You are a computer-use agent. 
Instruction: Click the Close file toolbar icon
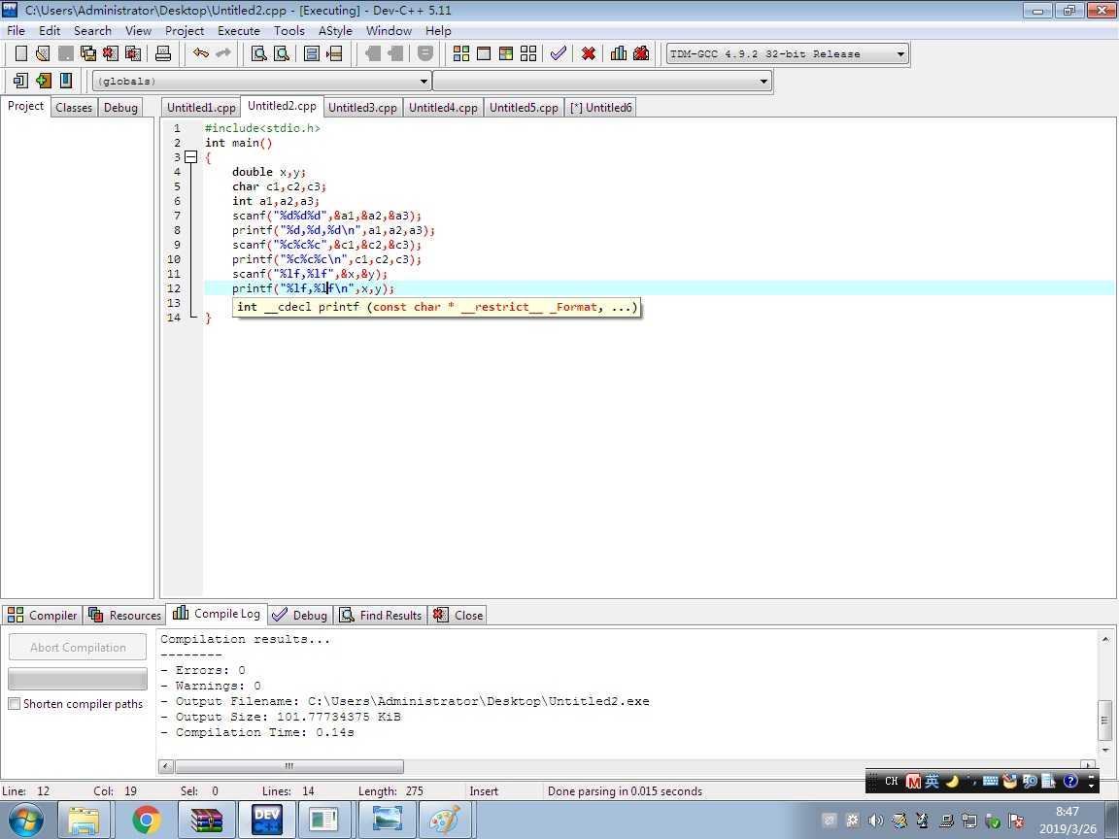click(x=110, y=53)
